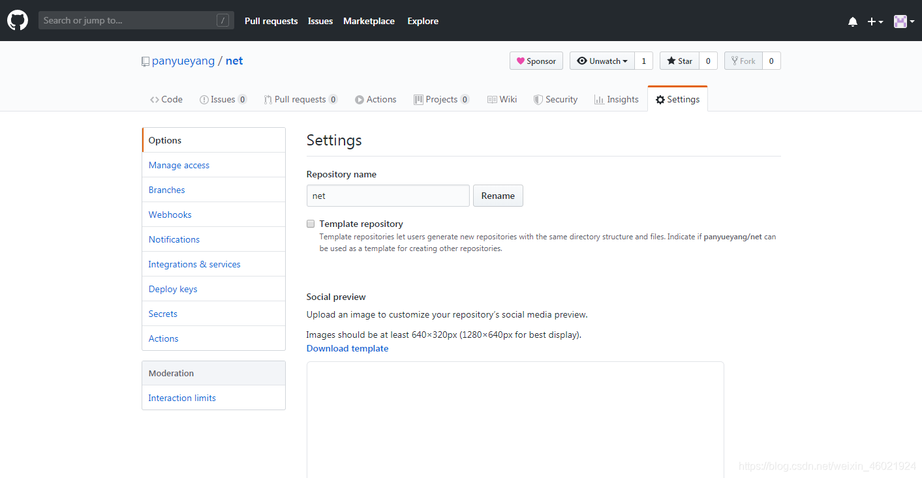922x478 pixels.
Task: View the stargazers count next to Star
Action: tap(708, 61)
